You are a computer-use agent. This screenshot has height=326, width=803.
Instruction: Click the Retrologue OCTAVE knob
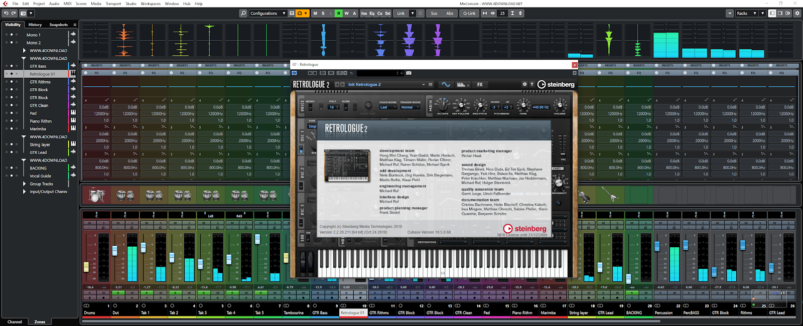point(443,105)
